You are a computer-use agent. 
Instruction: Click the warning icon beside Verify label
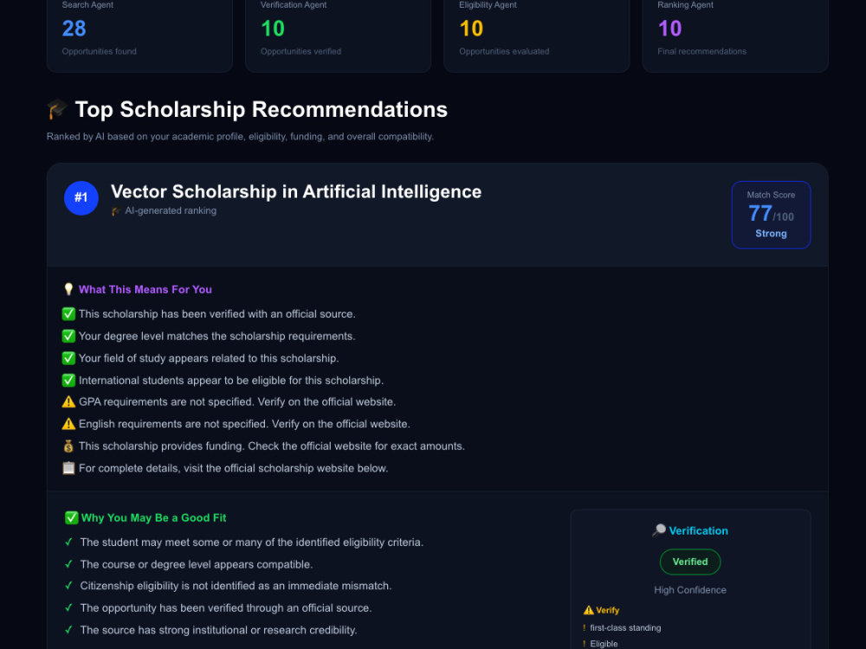(x=588, y=610)
